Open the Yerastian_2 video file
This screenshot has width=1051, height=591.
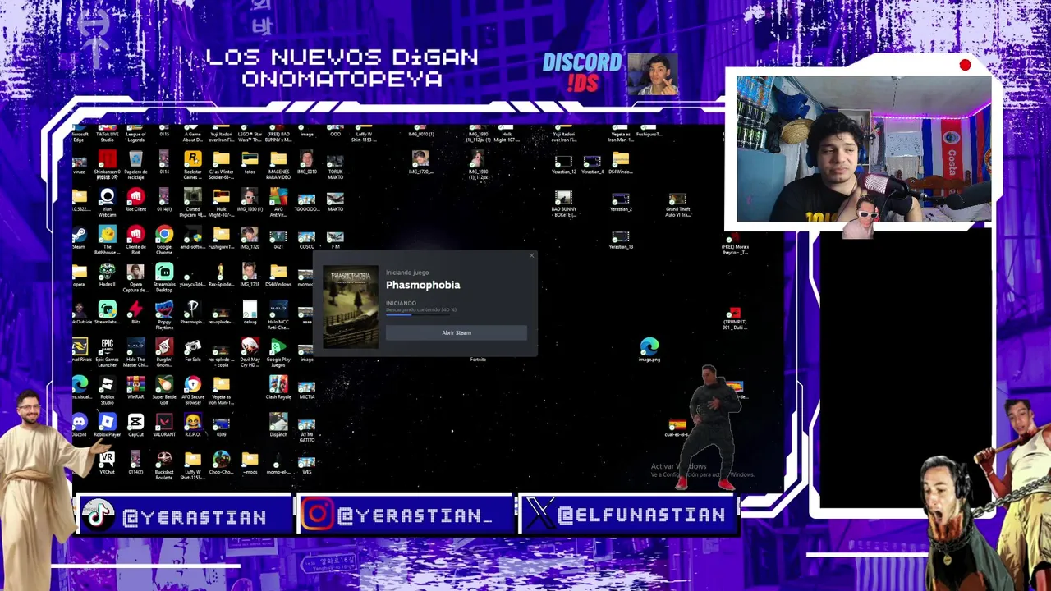click(621, 199)
